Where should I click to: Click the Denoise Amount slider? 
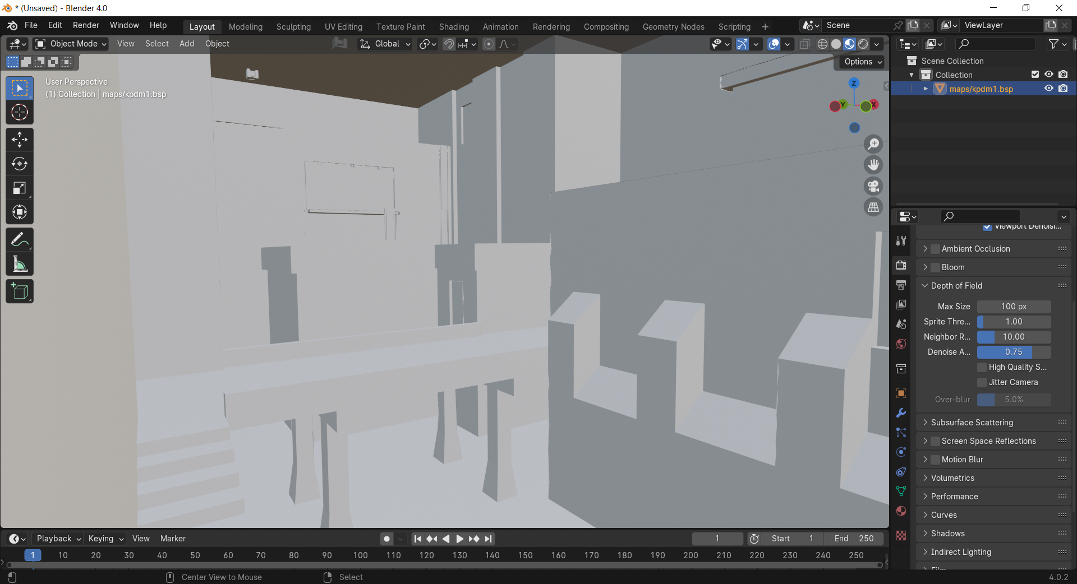(x=1013, y=352)
